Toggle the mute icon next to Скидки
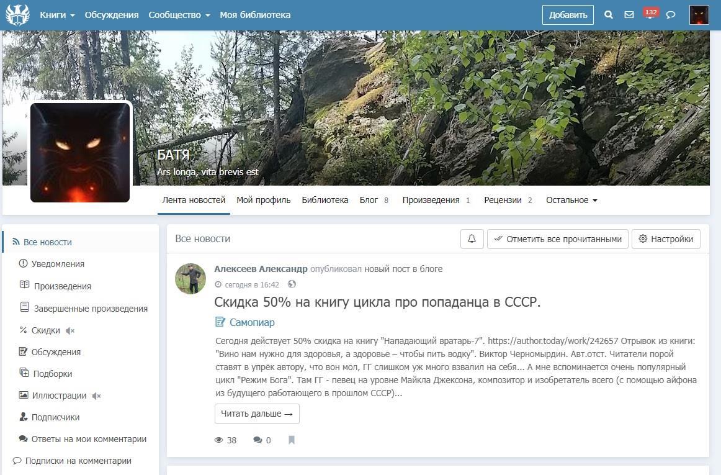 coord(70,331)
